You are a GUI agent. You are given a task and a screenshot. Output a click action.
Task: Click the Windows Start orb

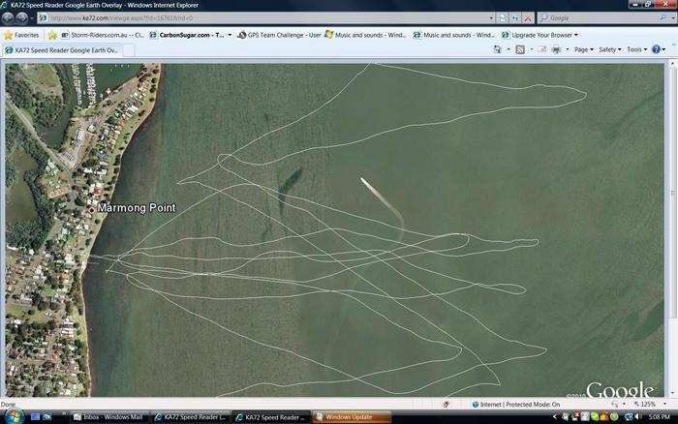click(x=10, y=417)
